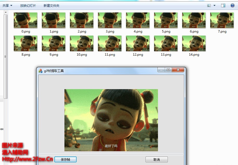
Task: Select the 3.png thumbnail
Action: tap(110, 20)
